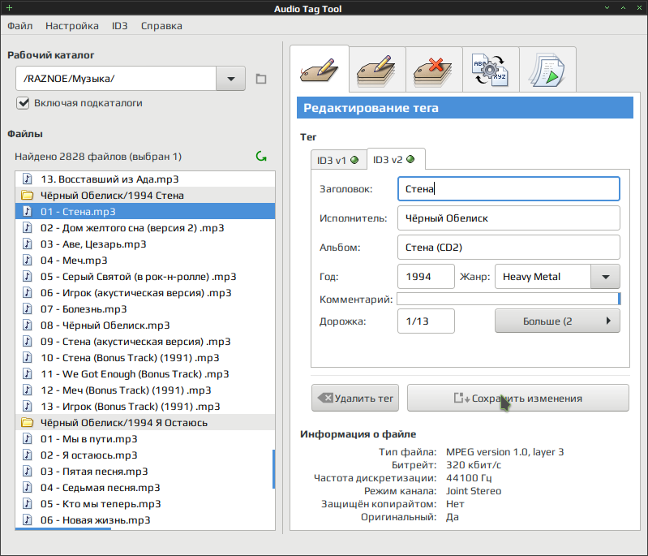The image size is (648, 556).
Task: Select file 02 - Я остаюсь.mp3
Action: pos(145,455)
